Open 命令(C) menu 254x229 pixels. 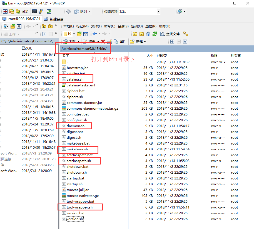110,26
